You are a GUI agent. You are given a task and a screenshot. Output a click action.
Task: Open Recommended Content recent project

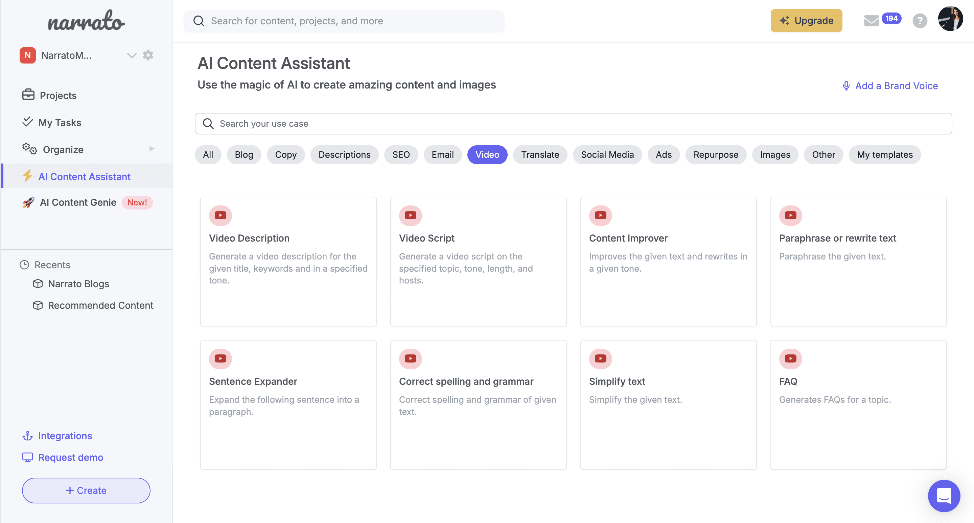pyautogui.click(x=100, y=305)
